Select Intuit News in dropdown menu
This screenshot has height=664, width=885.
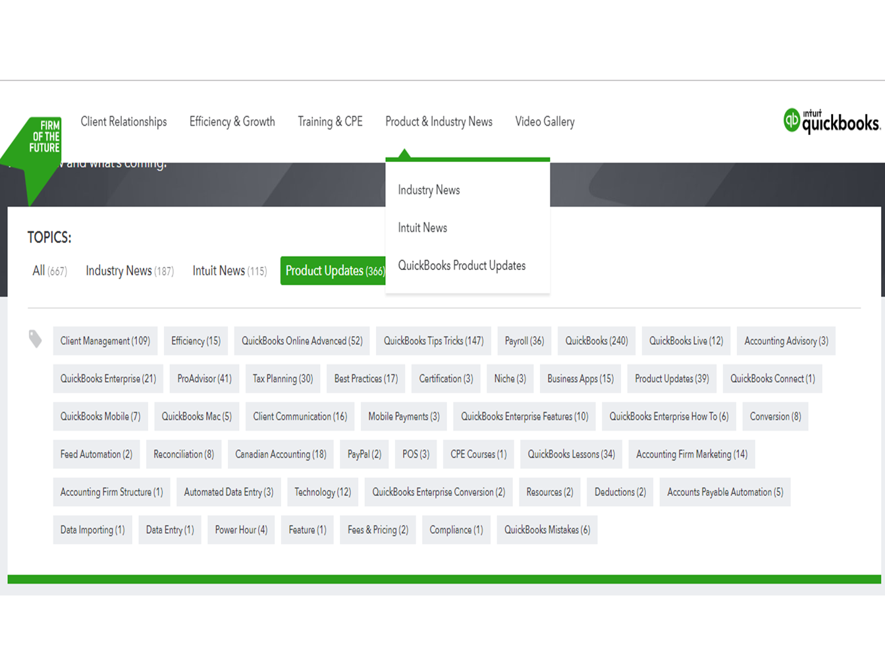point(423,228)
